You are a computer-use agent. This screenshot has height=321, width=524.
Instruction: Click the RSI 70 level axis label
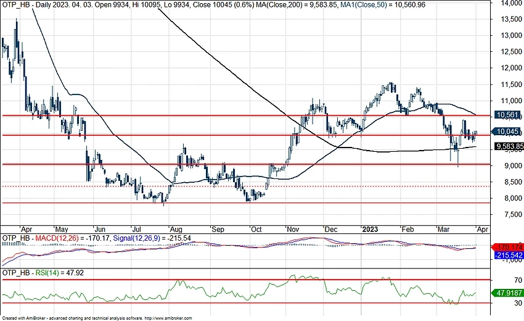[x=518, y=280]
